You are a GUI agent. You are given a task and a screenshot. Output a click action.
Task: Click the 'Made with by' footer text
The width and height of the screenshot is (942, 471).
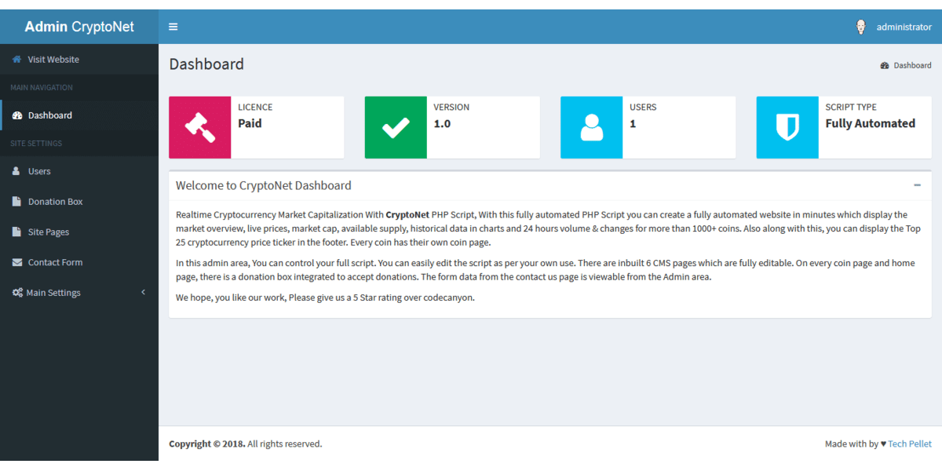click(x=851, y=444)
